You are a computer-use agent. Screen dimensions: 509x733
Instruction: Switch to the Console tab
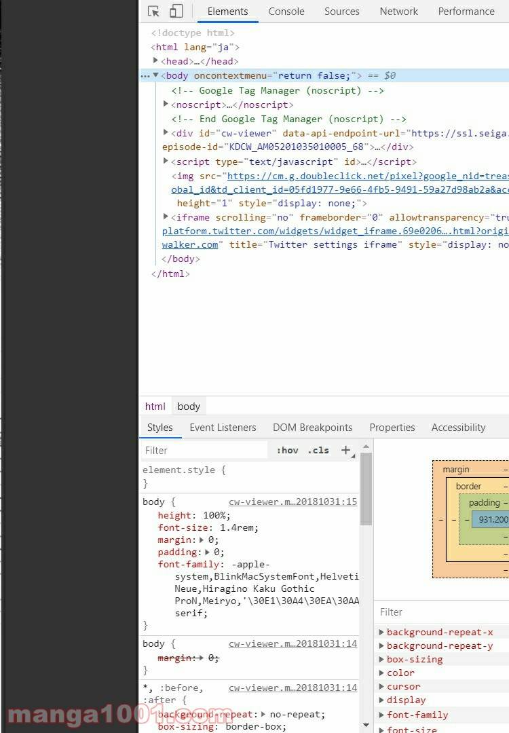286,12
